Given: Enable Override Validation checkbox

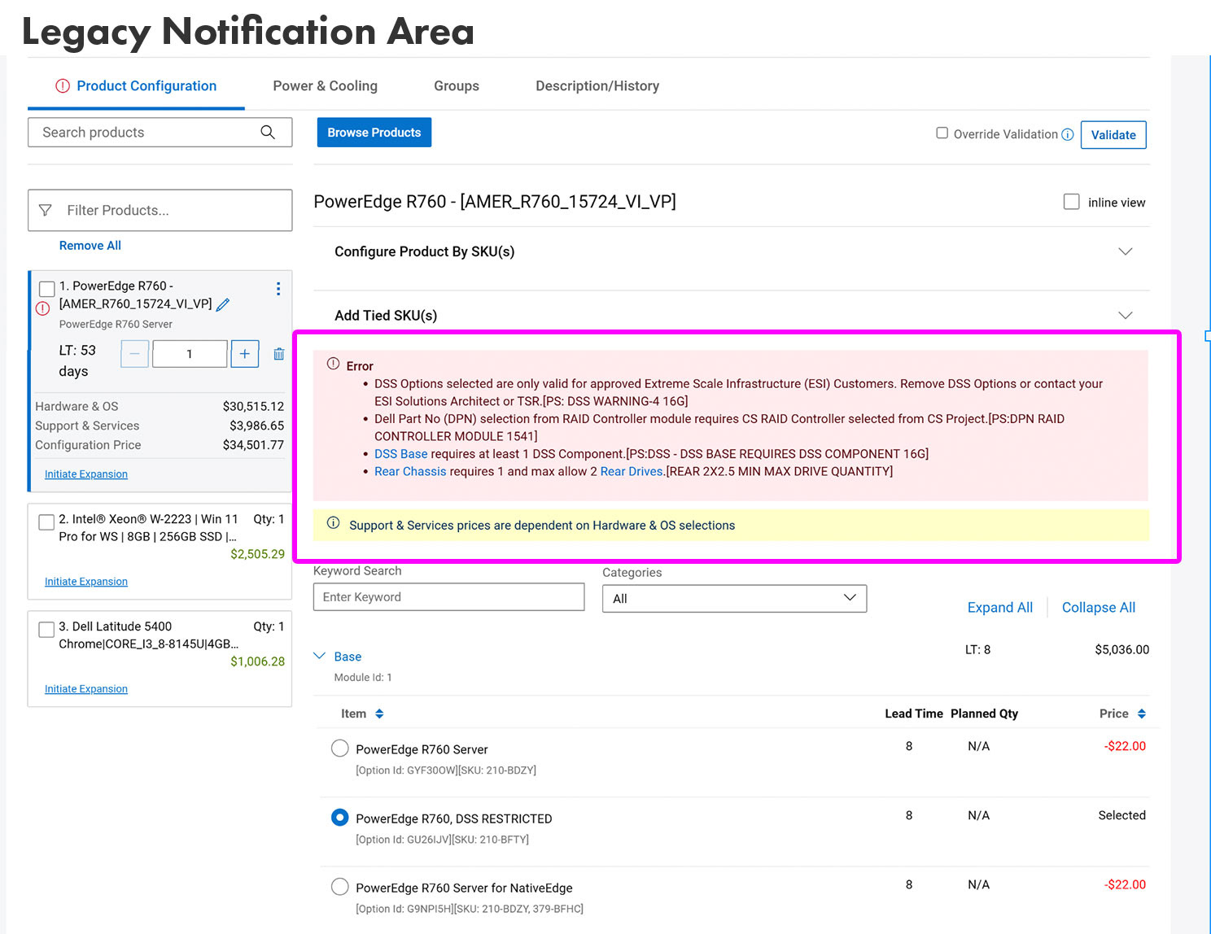Looking at the screenshot, I should pyautogui.click(x=942, y=133).
